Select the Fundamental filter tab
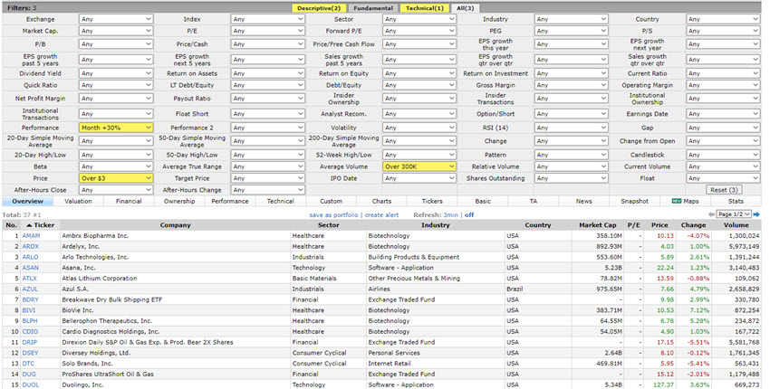The image size is (770, 389). (x=373, y=8)
